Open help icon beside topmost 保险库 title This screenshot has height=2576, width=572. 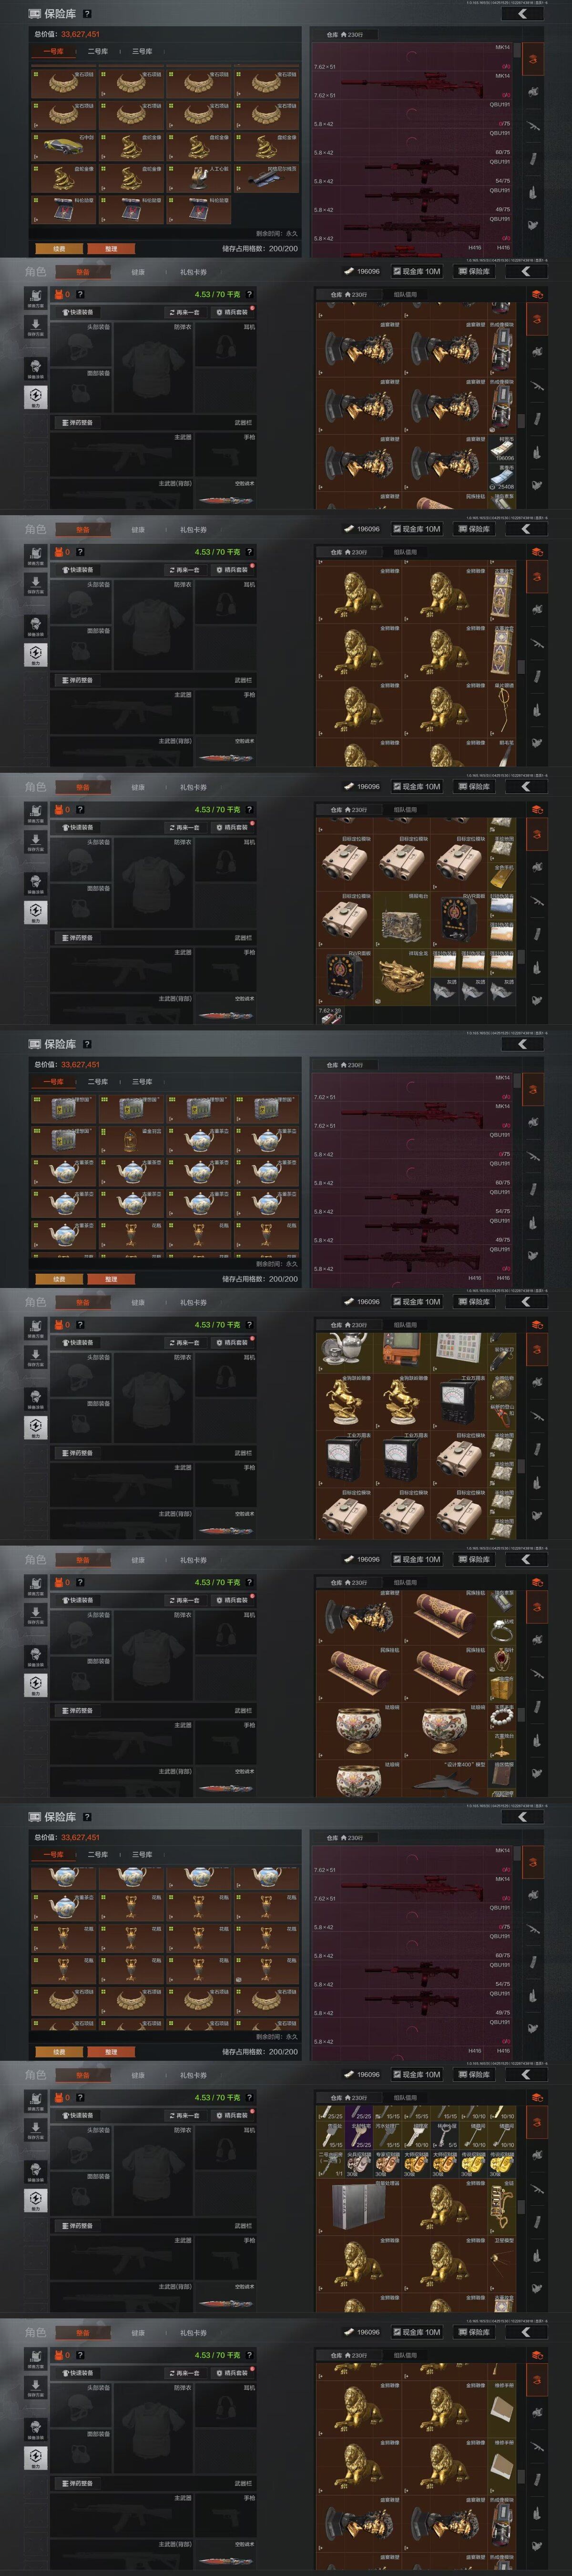coord(87,14)
